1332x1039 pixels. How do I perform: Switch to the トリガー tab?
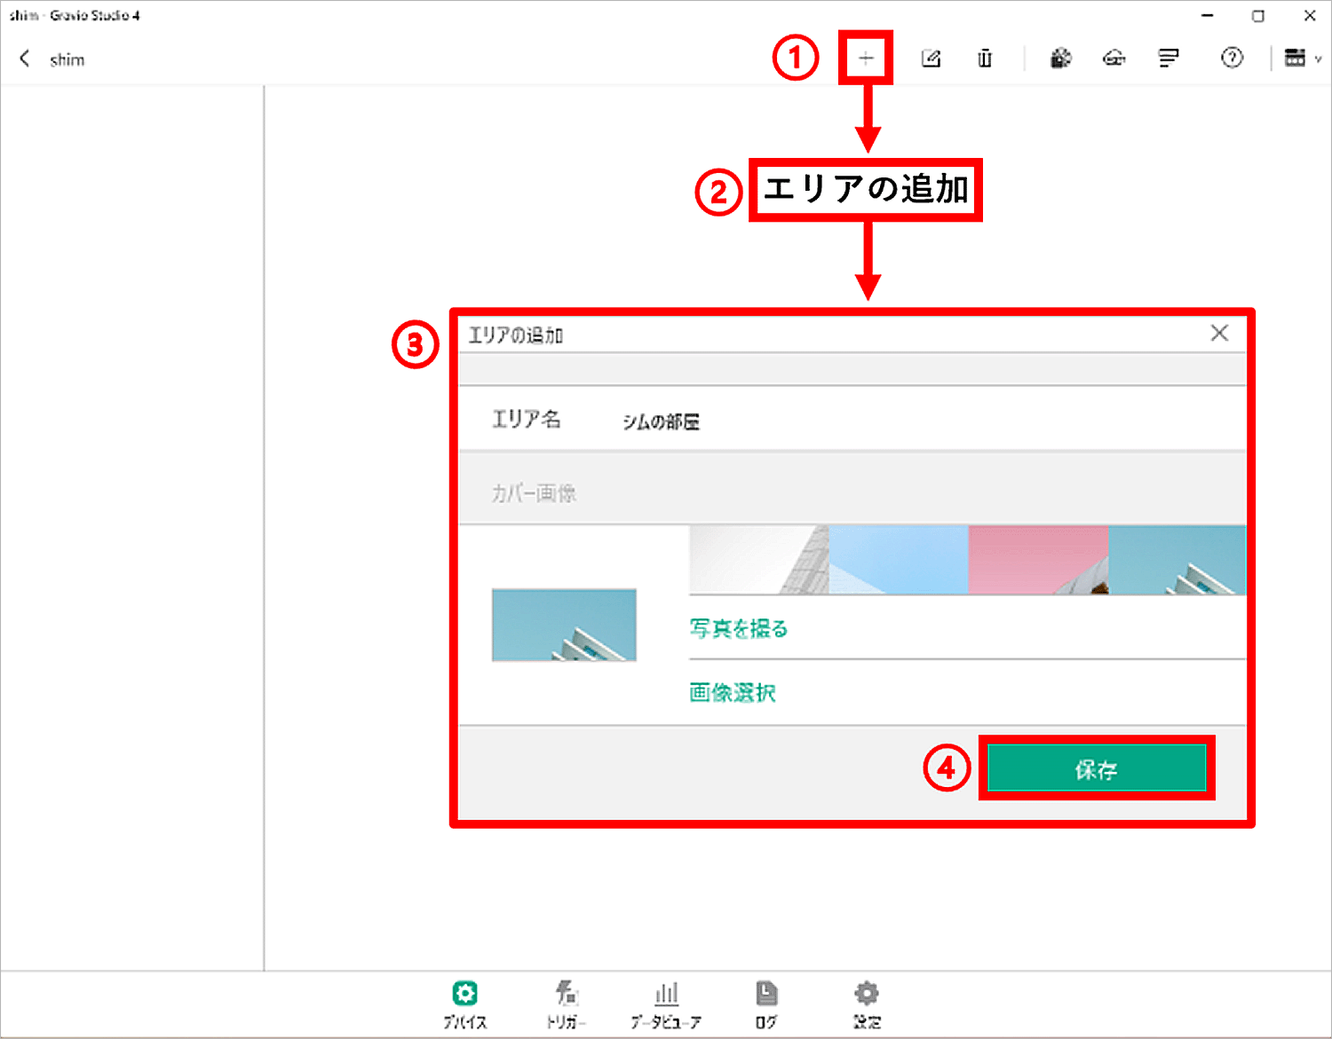[567, 1005]
